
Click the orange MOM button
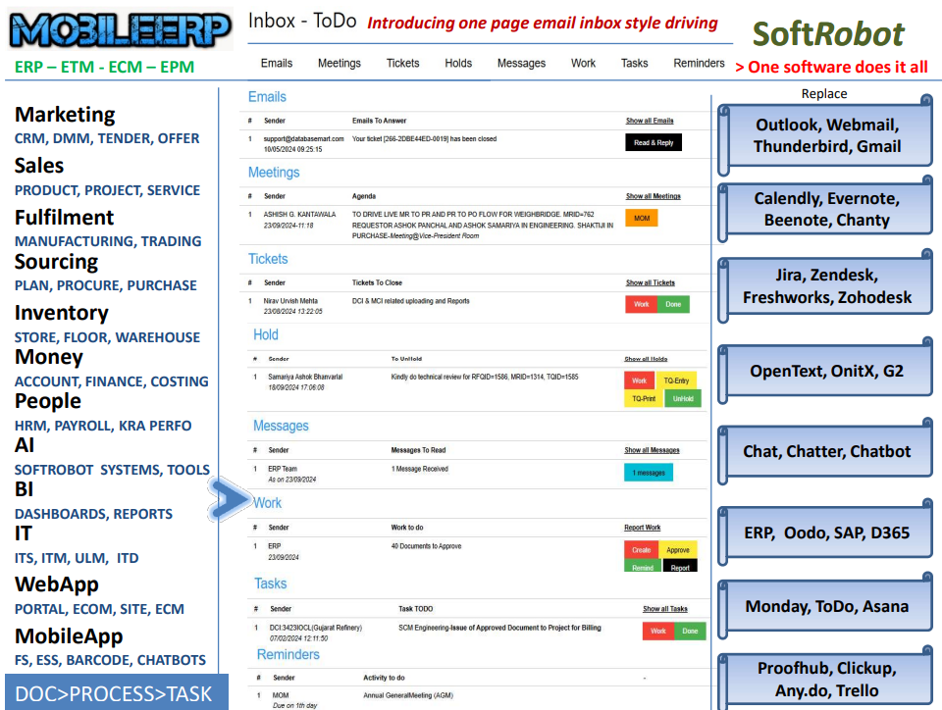(x=642, y=218)
